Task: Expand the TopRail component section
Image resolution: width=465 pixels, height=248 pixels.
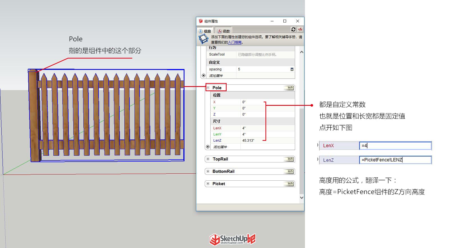Action: [208, 159]
